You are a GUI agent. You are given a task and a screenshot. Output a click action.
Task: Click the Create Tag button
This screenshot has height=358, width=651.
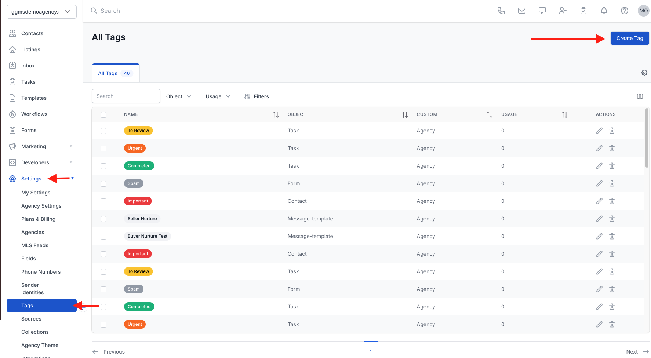pos(629,38)
